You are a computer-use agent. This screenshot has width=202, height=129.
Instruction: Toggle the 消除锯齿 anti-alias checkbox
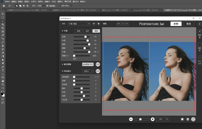[48, 6]
